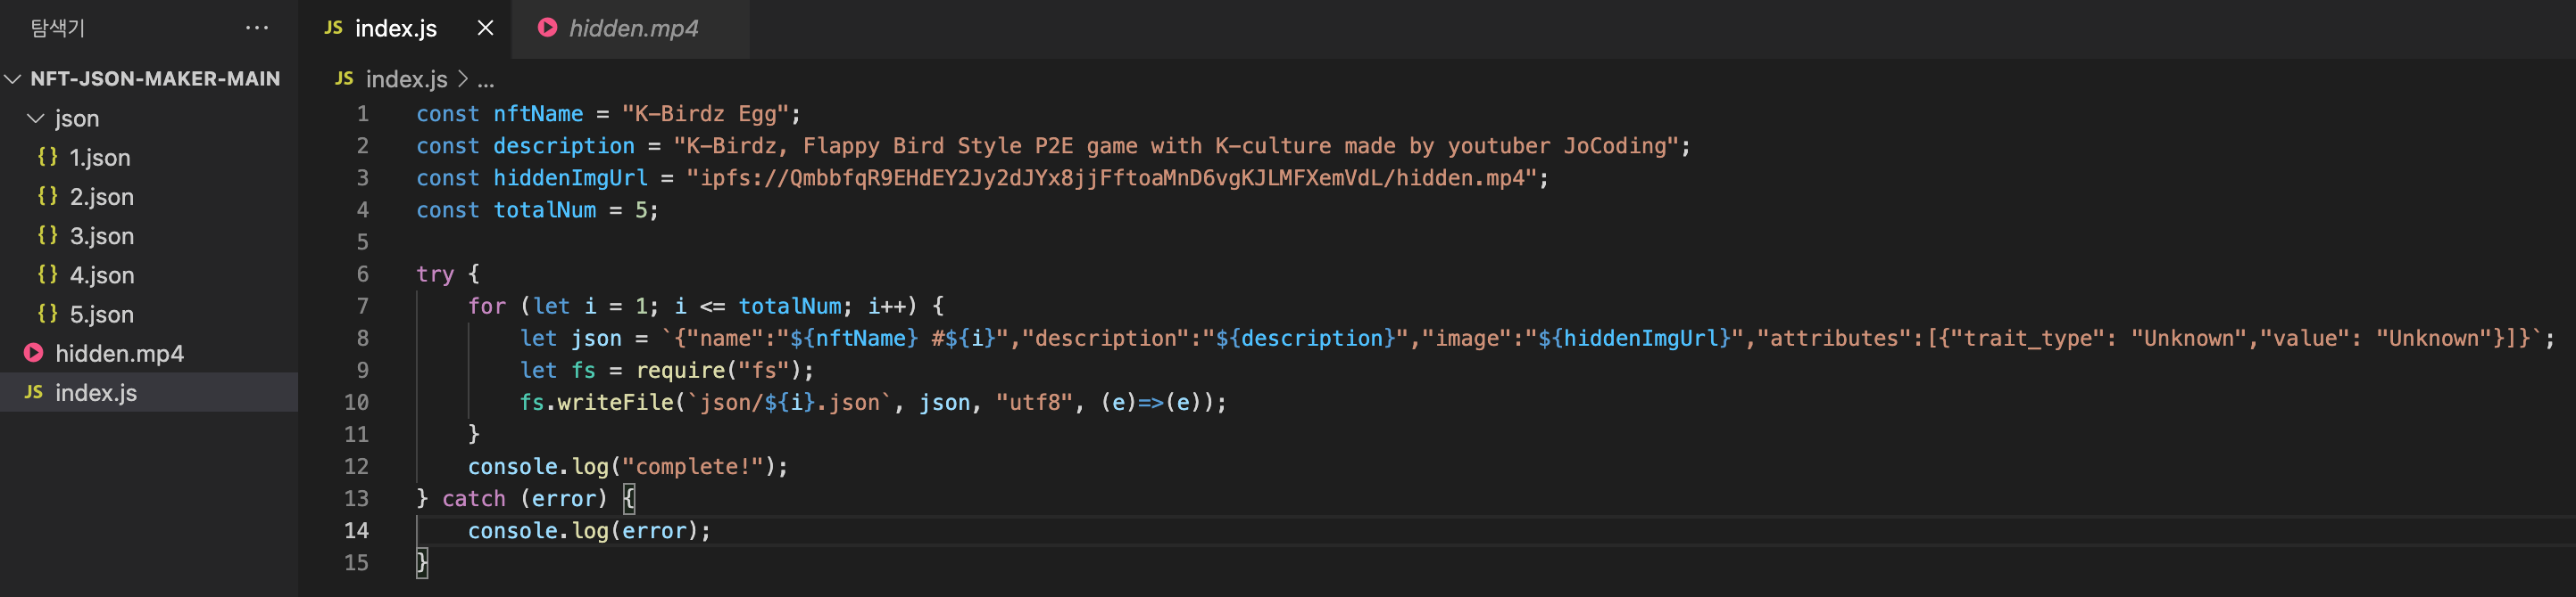Open the explorer more actions ellipsis
Image resolution: width=2576 pixels, height=597 pixels.
tap(257, 28)
